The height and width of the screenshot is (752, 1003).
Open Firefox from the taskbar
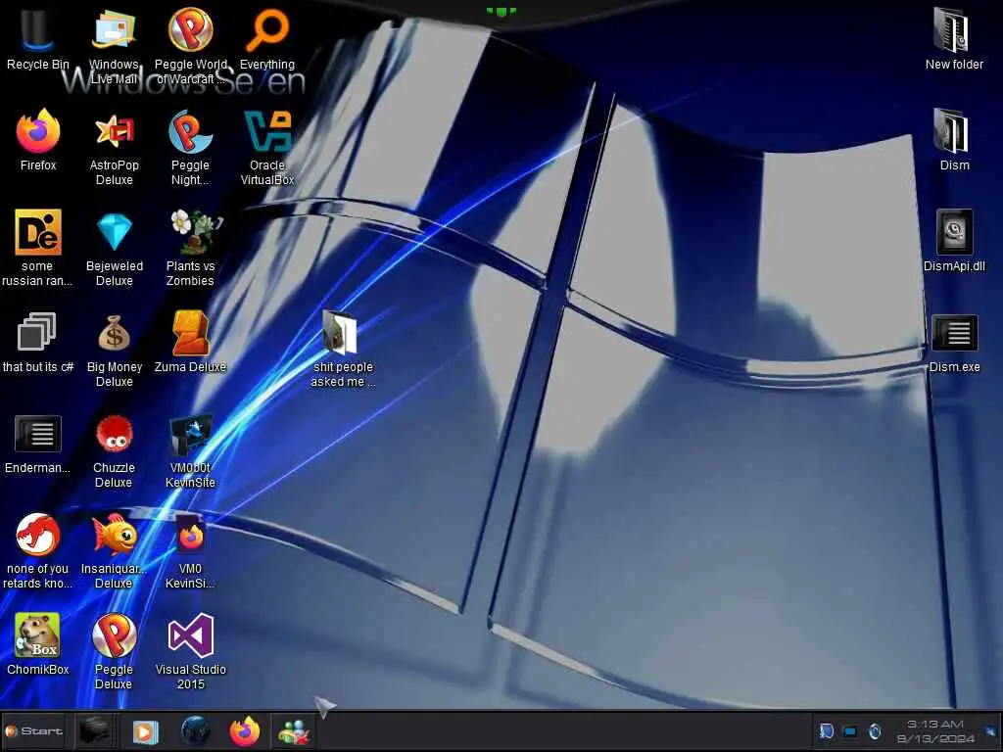pyautogui.click(x=245, y=730)
